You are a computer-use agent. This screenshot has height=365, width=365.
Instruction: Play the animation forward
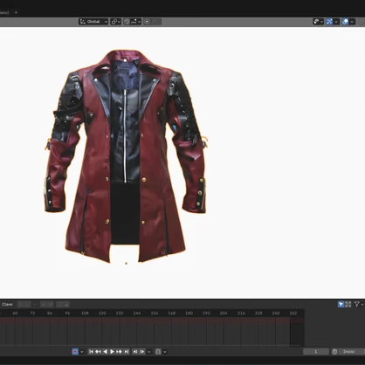pos(112,352)
